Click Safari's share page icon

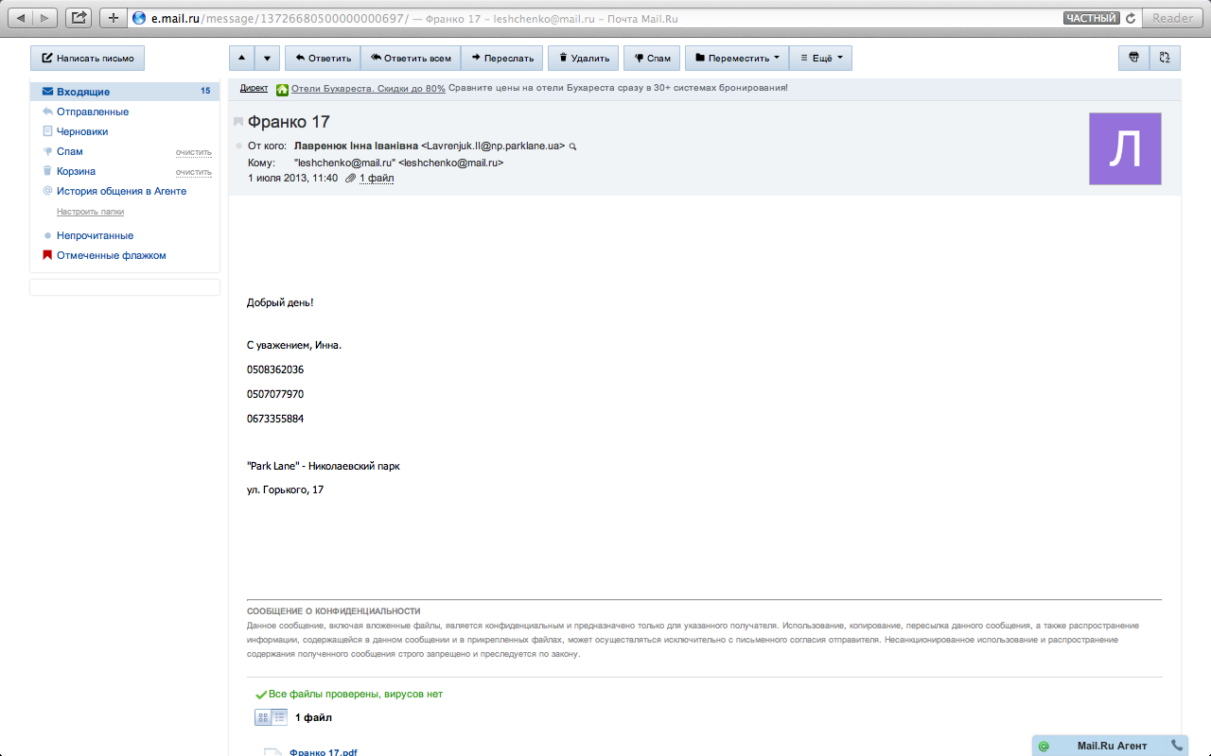point(79,18)
